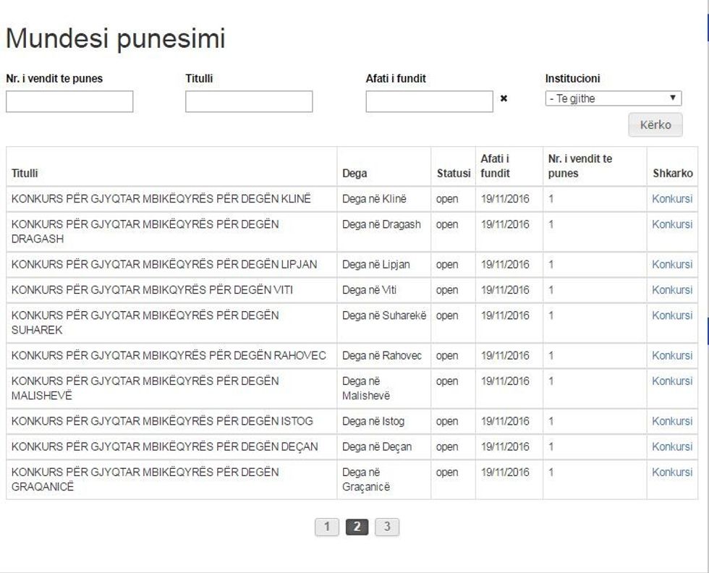
Task: Open the Institucioni dropdown
Action: (614, 98)
